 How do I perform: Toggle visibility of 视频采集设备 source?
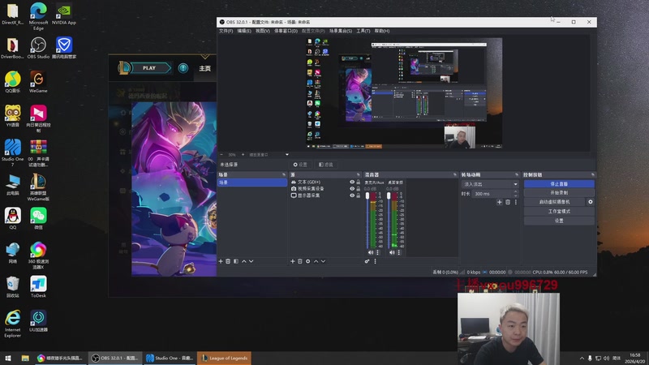click(352, 189)
